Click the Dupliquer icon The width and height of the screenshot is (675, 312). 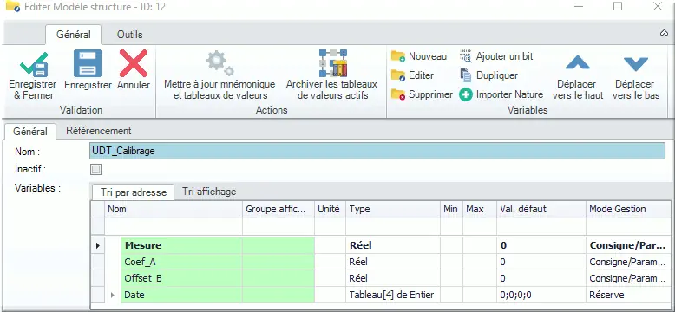click(465, 75)
